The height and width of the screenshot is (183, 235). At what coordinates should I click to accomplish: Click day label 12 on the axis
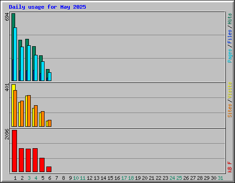(x=90, y=178)
